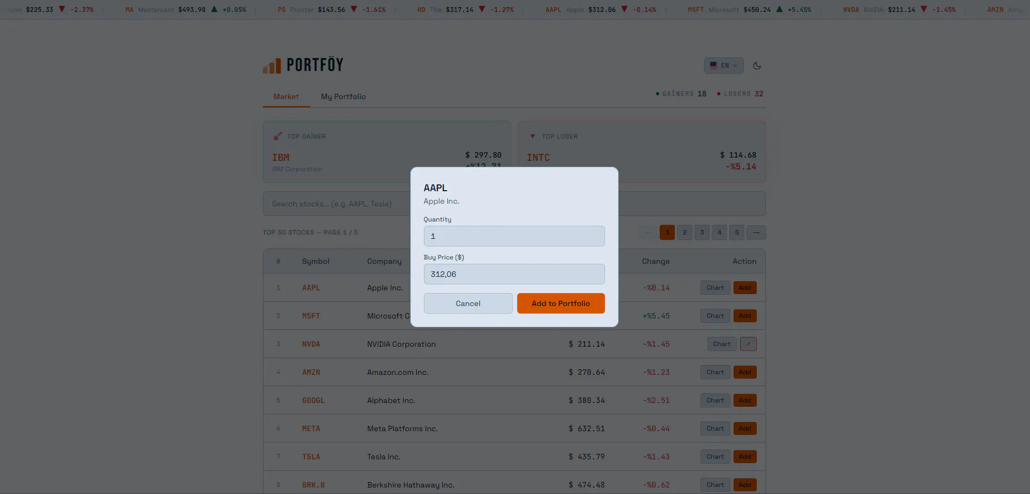The width and height of the screenshot is (1030, 494).
Task: Click the previous page arrow button
Action: tap(647, 232)
